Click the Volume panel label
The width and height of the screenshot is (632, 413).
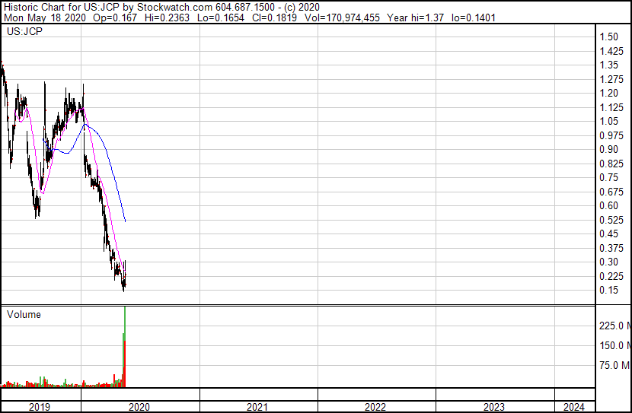[x=24, y=314]
